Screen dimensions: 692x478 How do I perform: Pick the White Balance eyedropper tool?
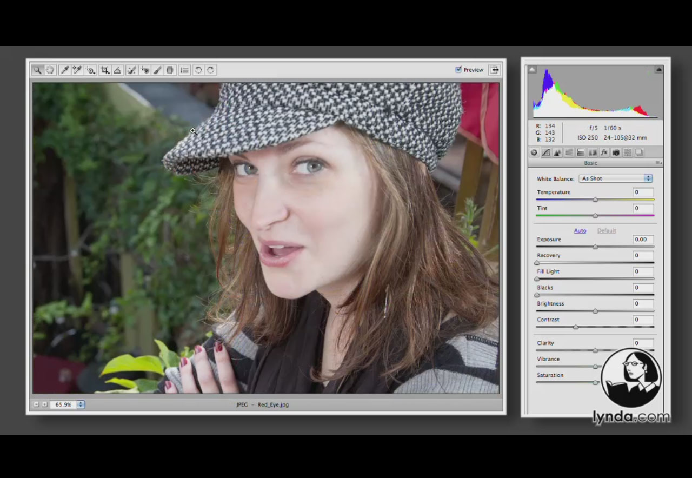click(x=64, y=70)
